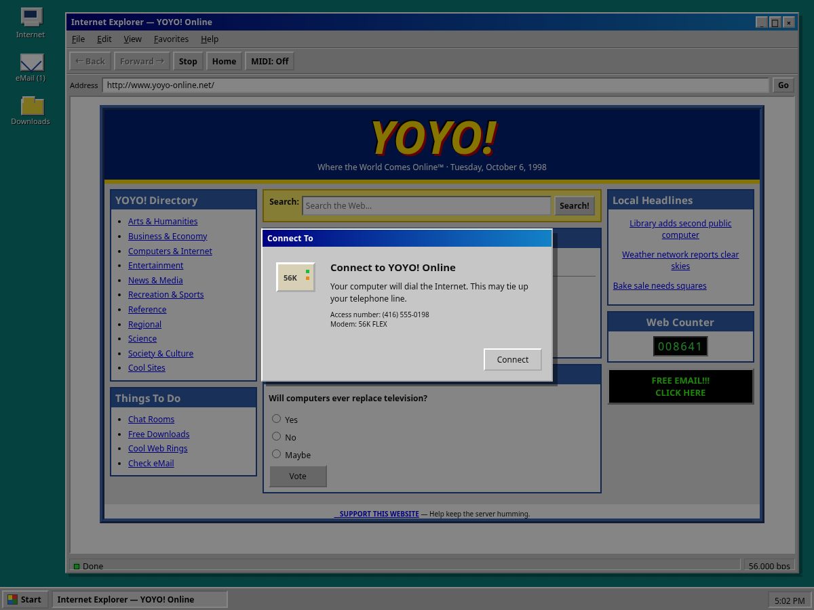Open the Chat Rooms link
This screenshot has width=814, height=610.
tap(151, 420)
